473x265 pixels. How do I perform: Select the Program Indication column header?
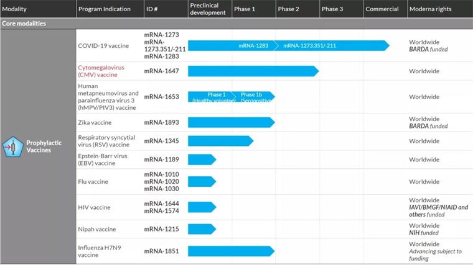click(105, 9)
